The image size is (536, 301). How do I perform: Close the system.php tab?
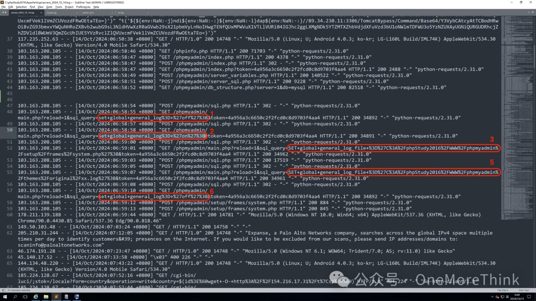[112, 12]
